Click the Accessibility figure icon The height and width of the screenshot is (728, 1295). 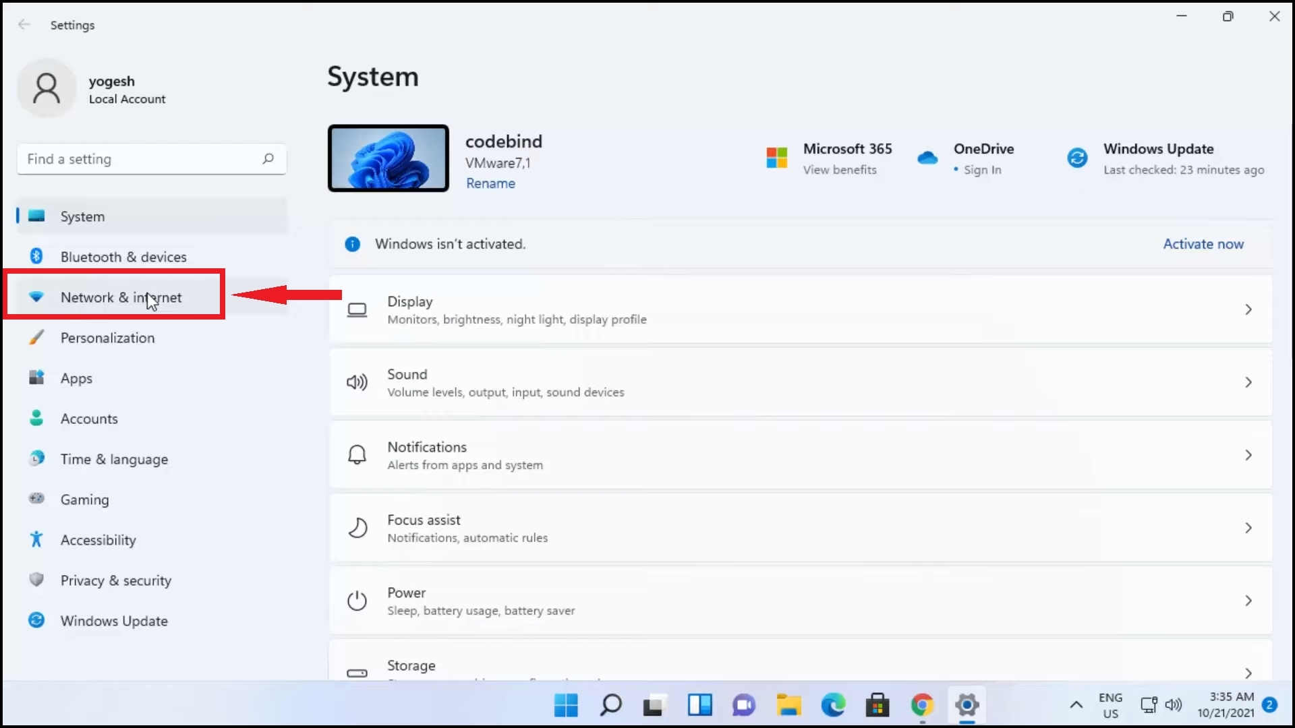[36, 539]
